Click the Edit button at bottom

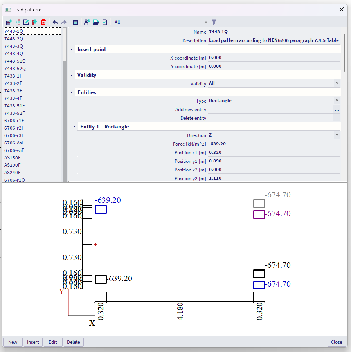[x=53, y=342]
